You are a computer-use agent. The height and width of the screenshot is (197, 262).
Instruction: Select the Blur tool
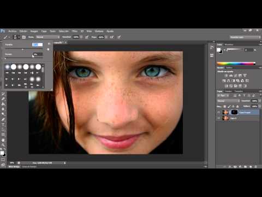point(3,109)
